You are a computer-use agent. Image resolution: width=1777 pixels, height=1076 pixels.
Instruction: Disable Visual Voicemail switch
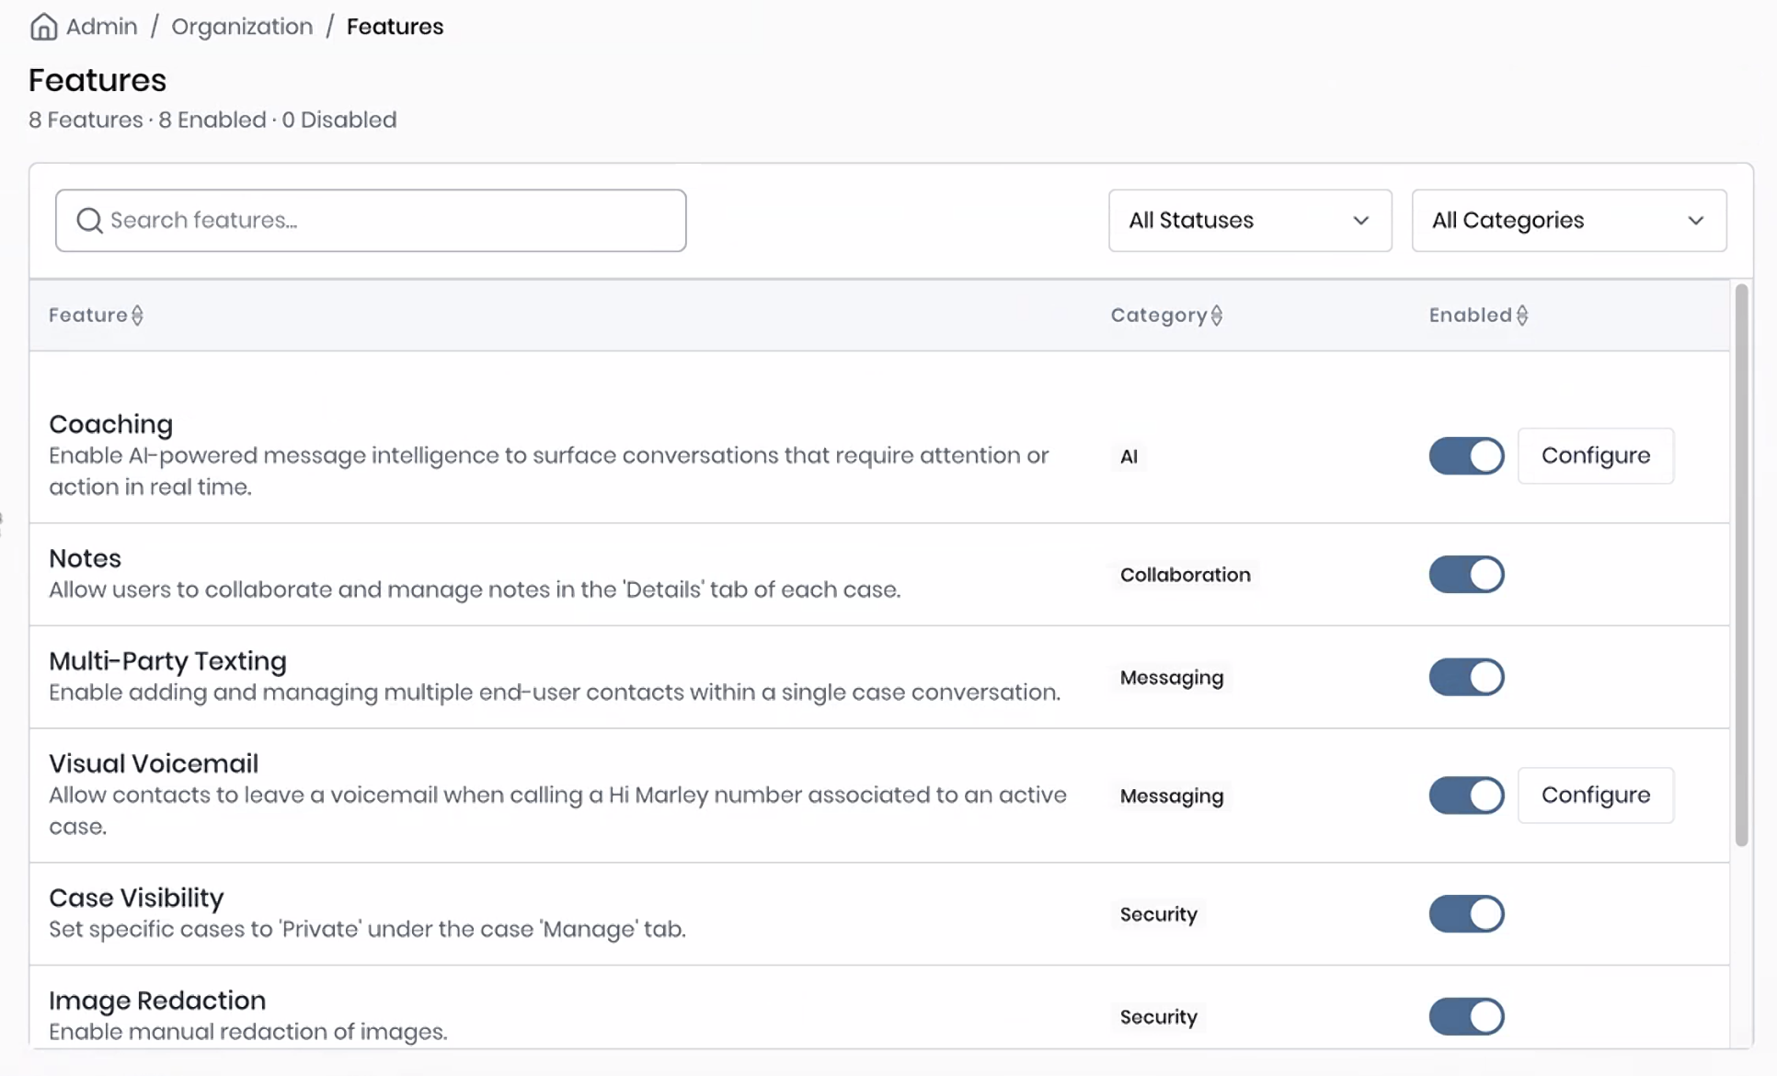coord(1465,796)
